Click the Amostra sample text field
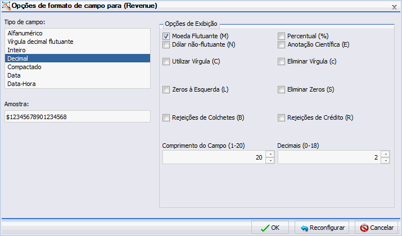This screenshot has width=402, height=236. click(x=77, y=116)
